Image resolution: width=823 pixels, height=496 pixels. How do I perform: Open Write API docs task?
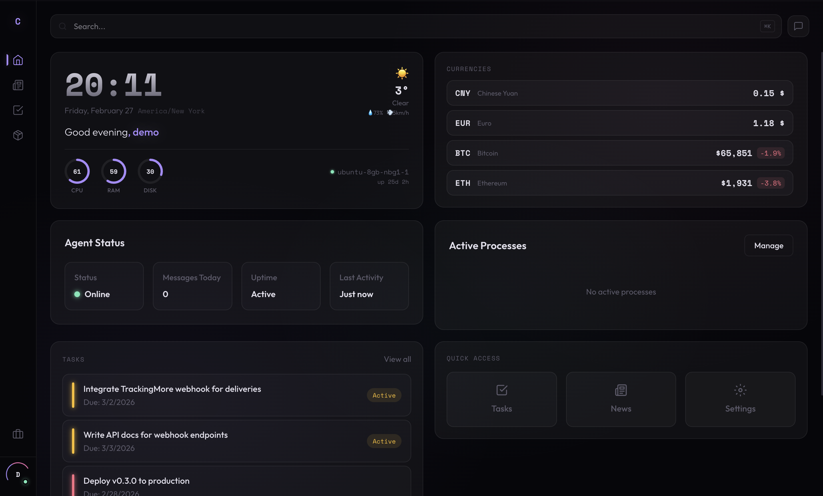pos(237,441)
